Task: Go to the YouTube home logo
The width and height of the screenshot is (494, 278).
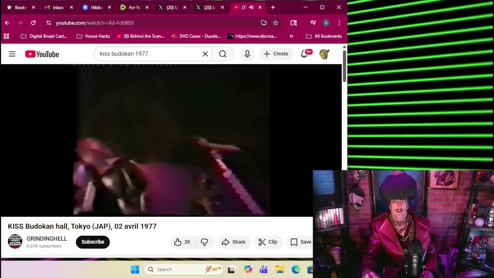Action: (x=42, y=54)
